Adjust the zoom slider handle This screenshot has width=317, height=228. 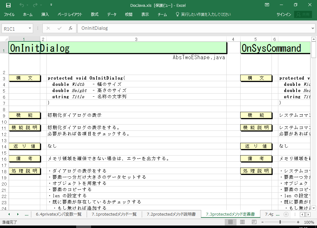280,222
